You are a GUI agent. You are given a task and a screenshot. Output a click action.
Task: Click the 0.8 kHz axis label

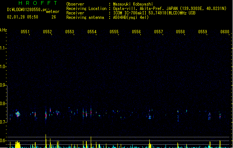3,104
